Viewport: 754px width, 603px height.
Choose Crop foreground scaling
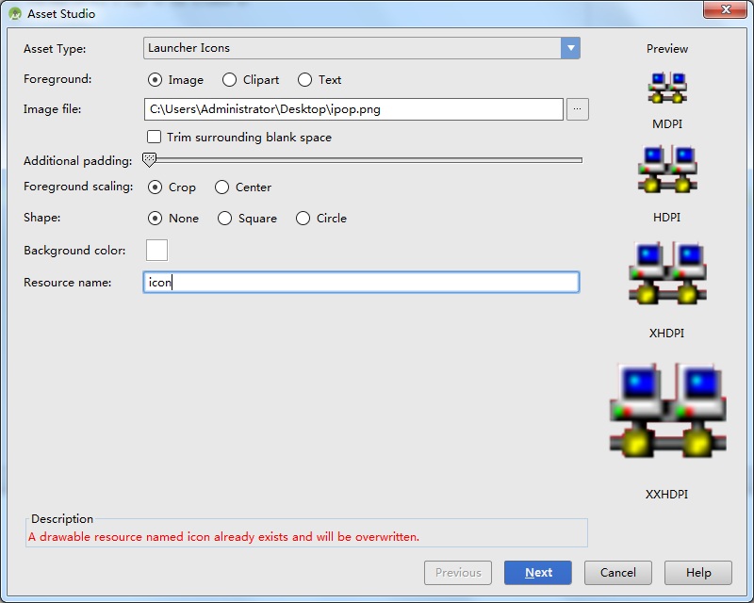coord(155,187)
